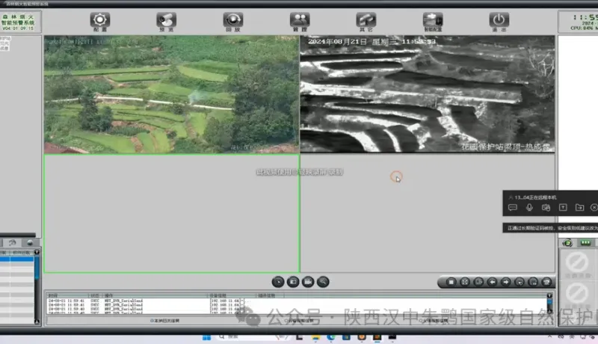Open the Windows Start menu
The height and width of the screenshot is (344, 598).
(206, 337)
